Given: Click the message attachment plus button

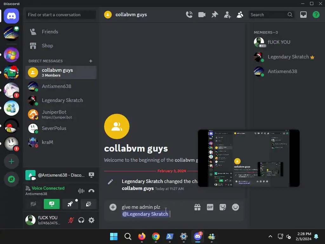Looking at the screenshot, I should (113, 207).
